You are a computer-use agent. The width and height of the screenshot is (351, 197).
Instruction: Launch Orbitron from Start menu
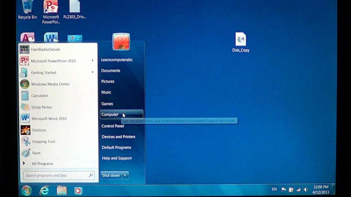click(x=58, y=130)
